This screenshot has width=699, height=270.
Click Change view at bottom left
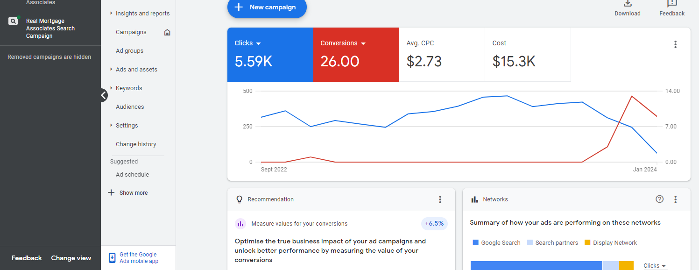pyautogui.click(x=71, y=258)
